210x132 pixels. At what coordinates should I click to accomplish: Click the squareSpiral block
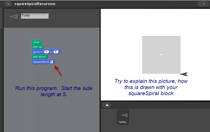click(43, 62)
